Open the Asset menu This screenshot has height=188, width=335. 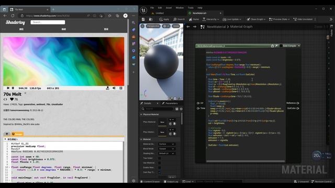pyautogui.click(x=169, y=8)
